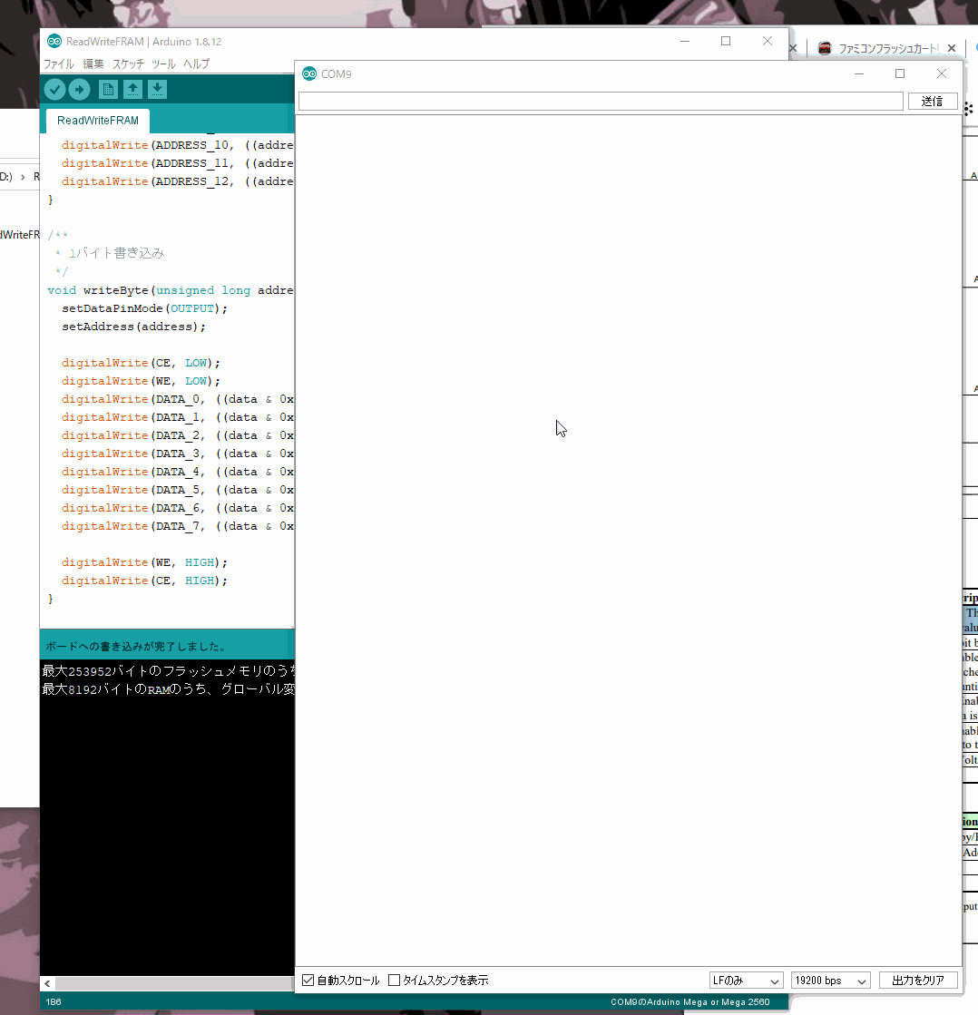
Task: Click the Verify sketch checkmark icon
Action: [55, 89]
